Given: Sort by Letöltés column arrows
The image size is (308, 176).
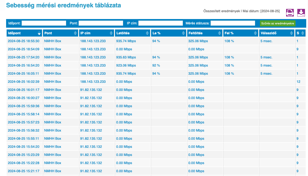Looking at the screenshot, I should click(x=147, y=33).
